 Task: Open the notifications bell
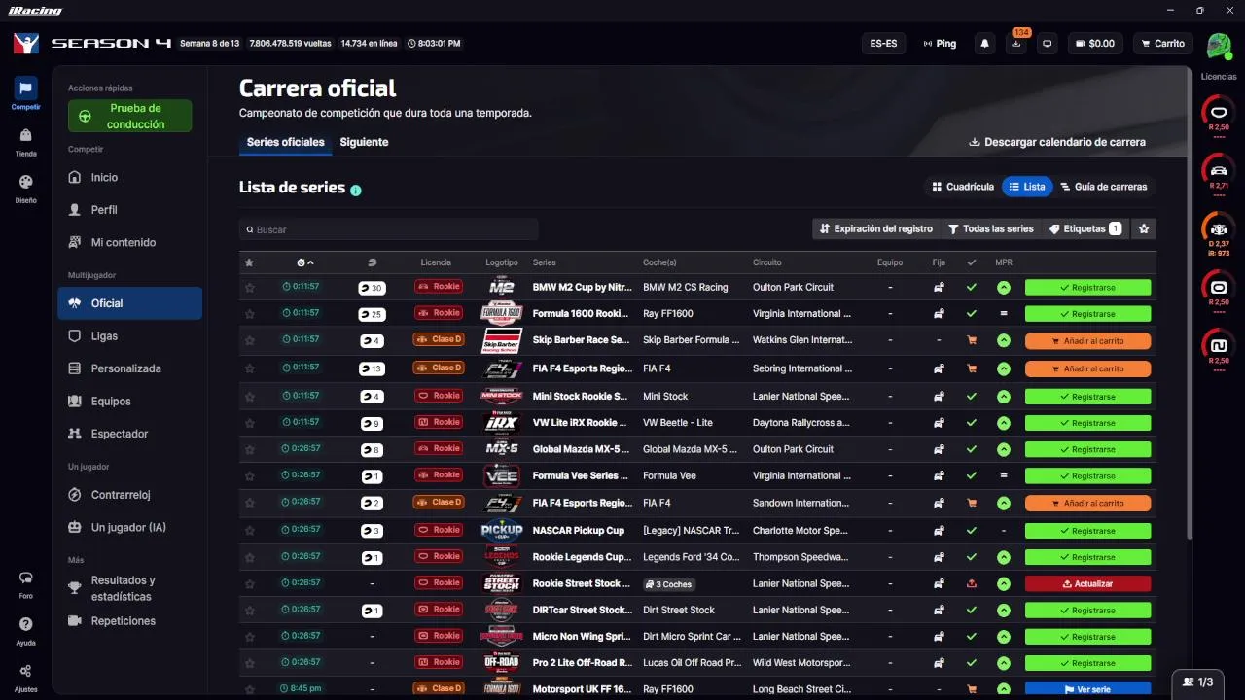(985, 44)
